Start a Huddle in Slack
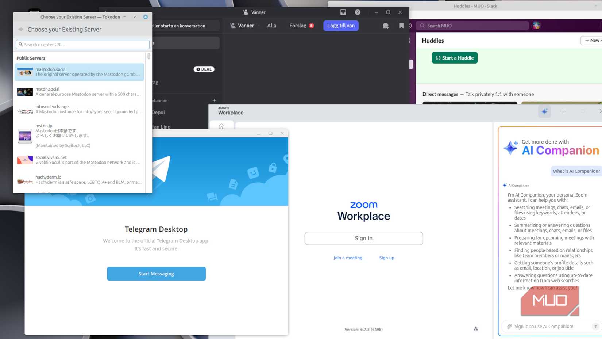 pyautogui.click(x=455, y=58)
